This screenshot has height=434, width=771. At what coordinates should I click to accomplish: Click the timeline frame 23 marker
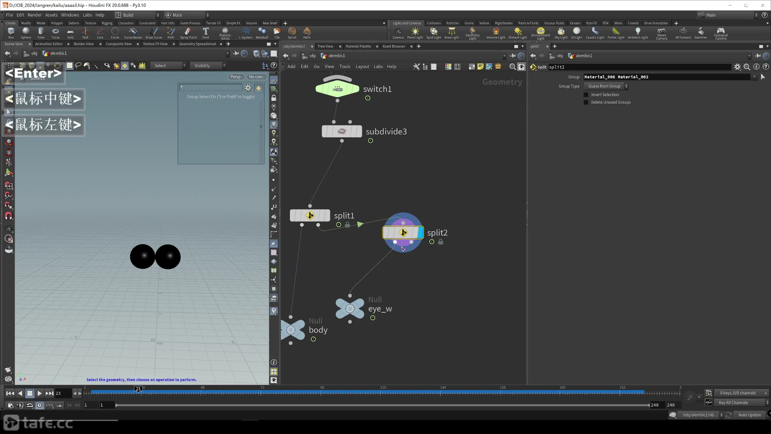[x=138, y=389]
